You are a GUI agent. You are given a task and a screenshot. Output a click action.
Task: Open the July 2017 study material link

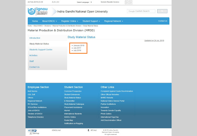click(x=77, y=48)
